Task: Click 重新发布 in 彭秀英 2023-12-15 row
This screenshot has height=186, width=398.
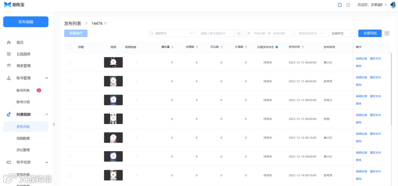Action: point(376,77)
